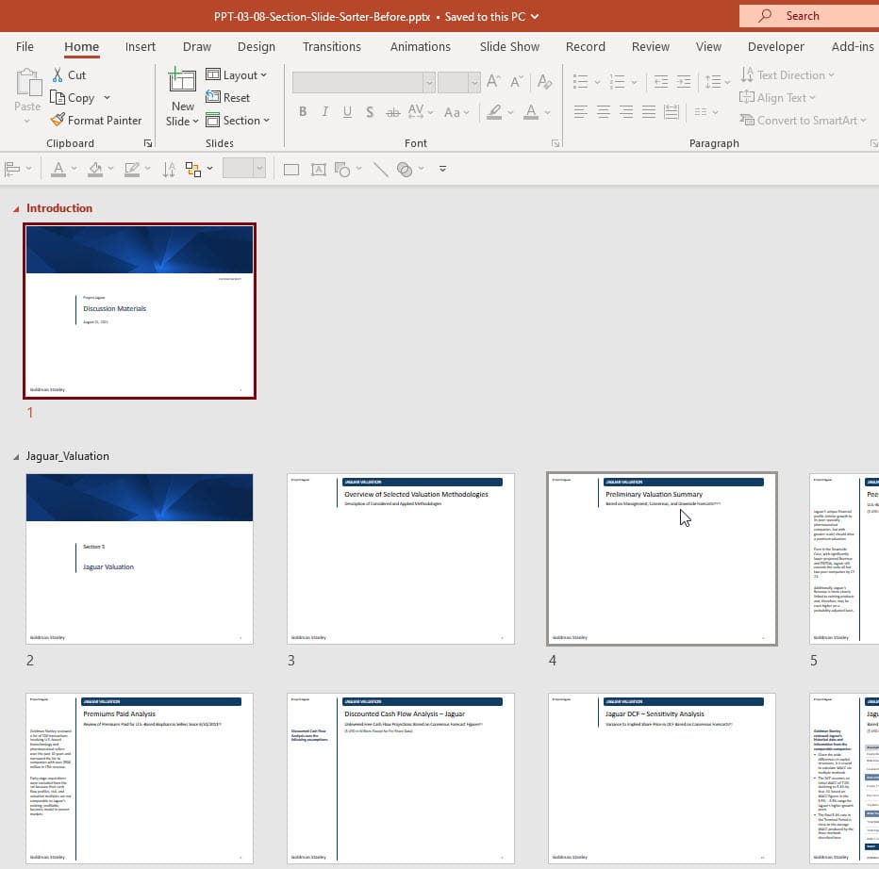Viewport: 879px width, 869px height.
Task: Select the Preliminary Valuation Summary slide thumbnail
Action: tap(661, 558)
